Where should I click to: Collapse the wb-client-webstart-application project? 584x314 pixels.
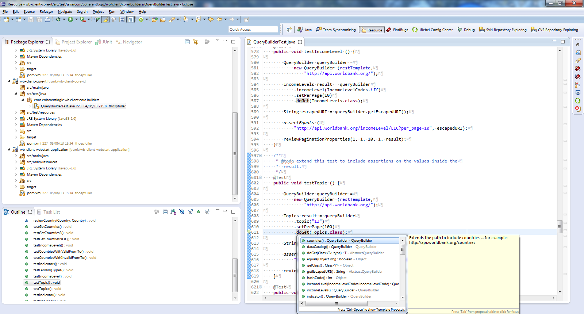point(9,150)
